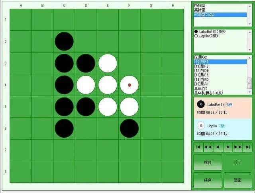Step forward one move

[228, 147]
